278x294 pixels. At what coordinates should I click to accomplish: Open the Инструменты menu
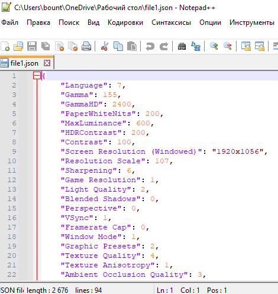coord(252,22)
